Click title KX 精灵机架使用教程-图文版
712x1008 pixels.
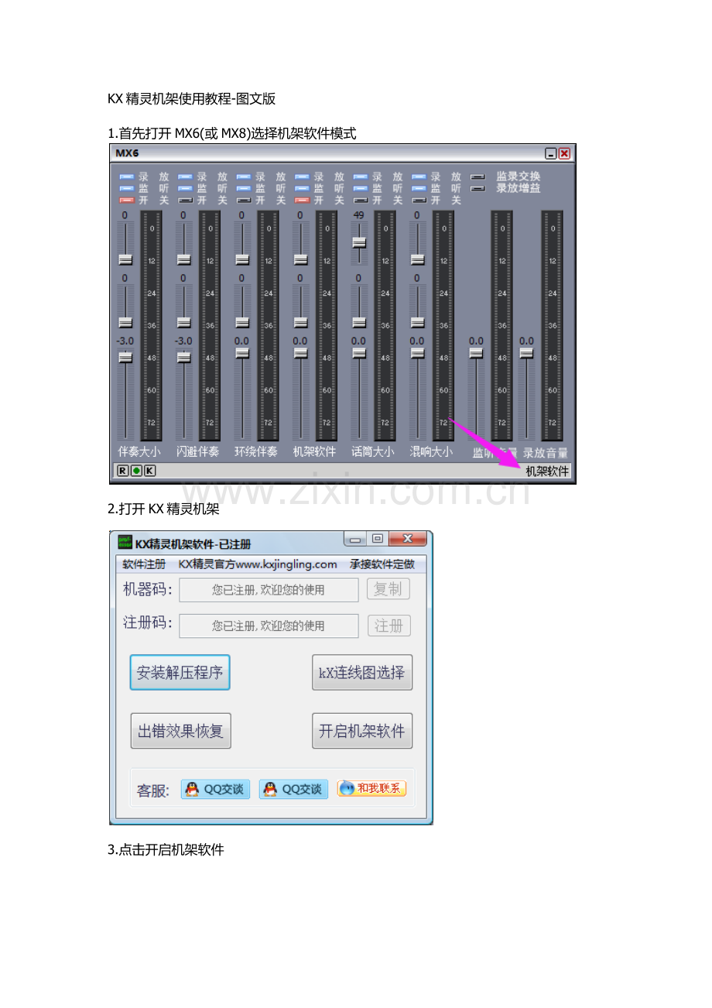coord(191,98)
